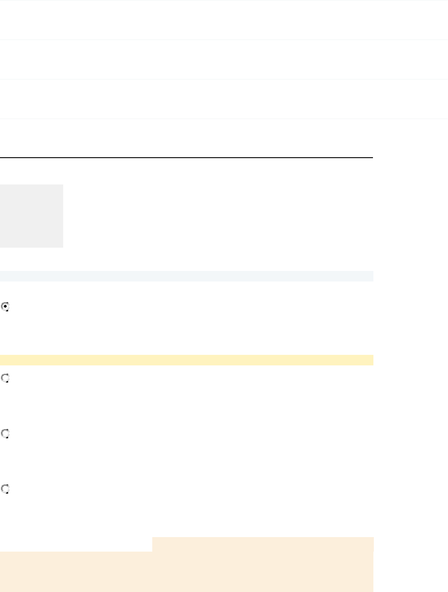448x592 pixels.
Task: Click the first blank row at top
Action: tap(224, 20)
